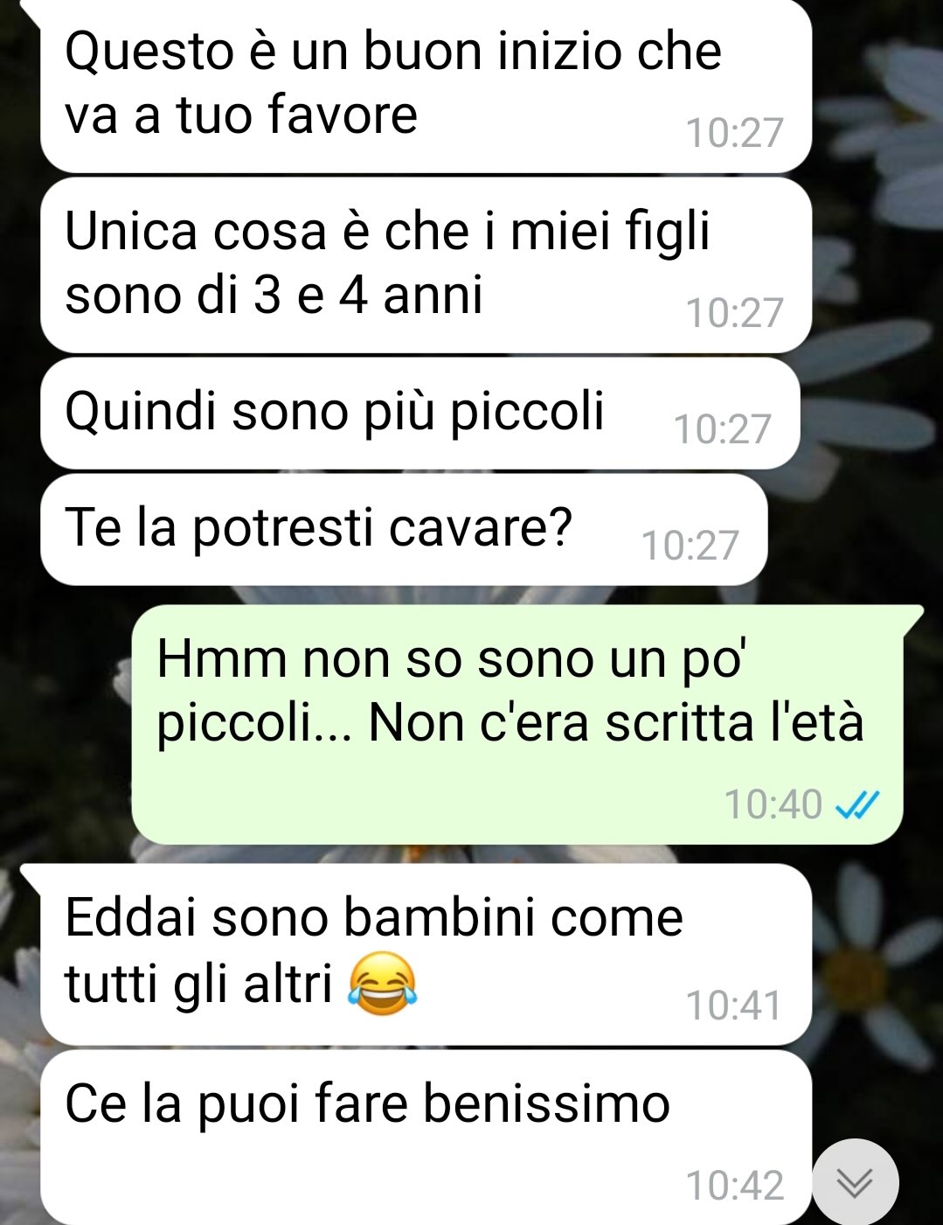Select 'Ce la puoi fare benissimo' message
943x1225 pixels.
click(426, 1137)
